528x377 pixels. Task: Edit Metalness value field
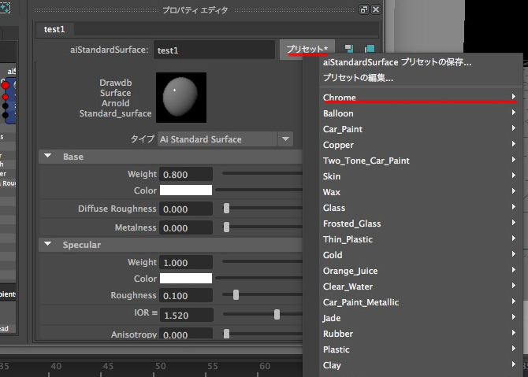186,227
